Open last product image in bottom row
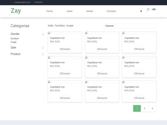The width and height of the screenshot is (167, 125). pos(139,82)
